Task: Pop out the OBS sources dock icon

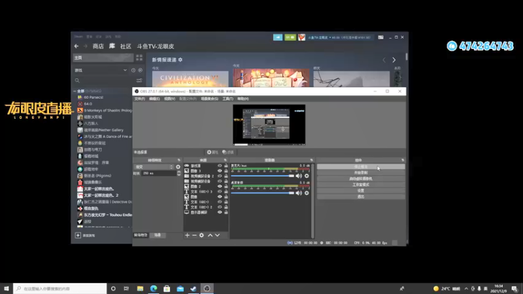Action: pos(225,160)
